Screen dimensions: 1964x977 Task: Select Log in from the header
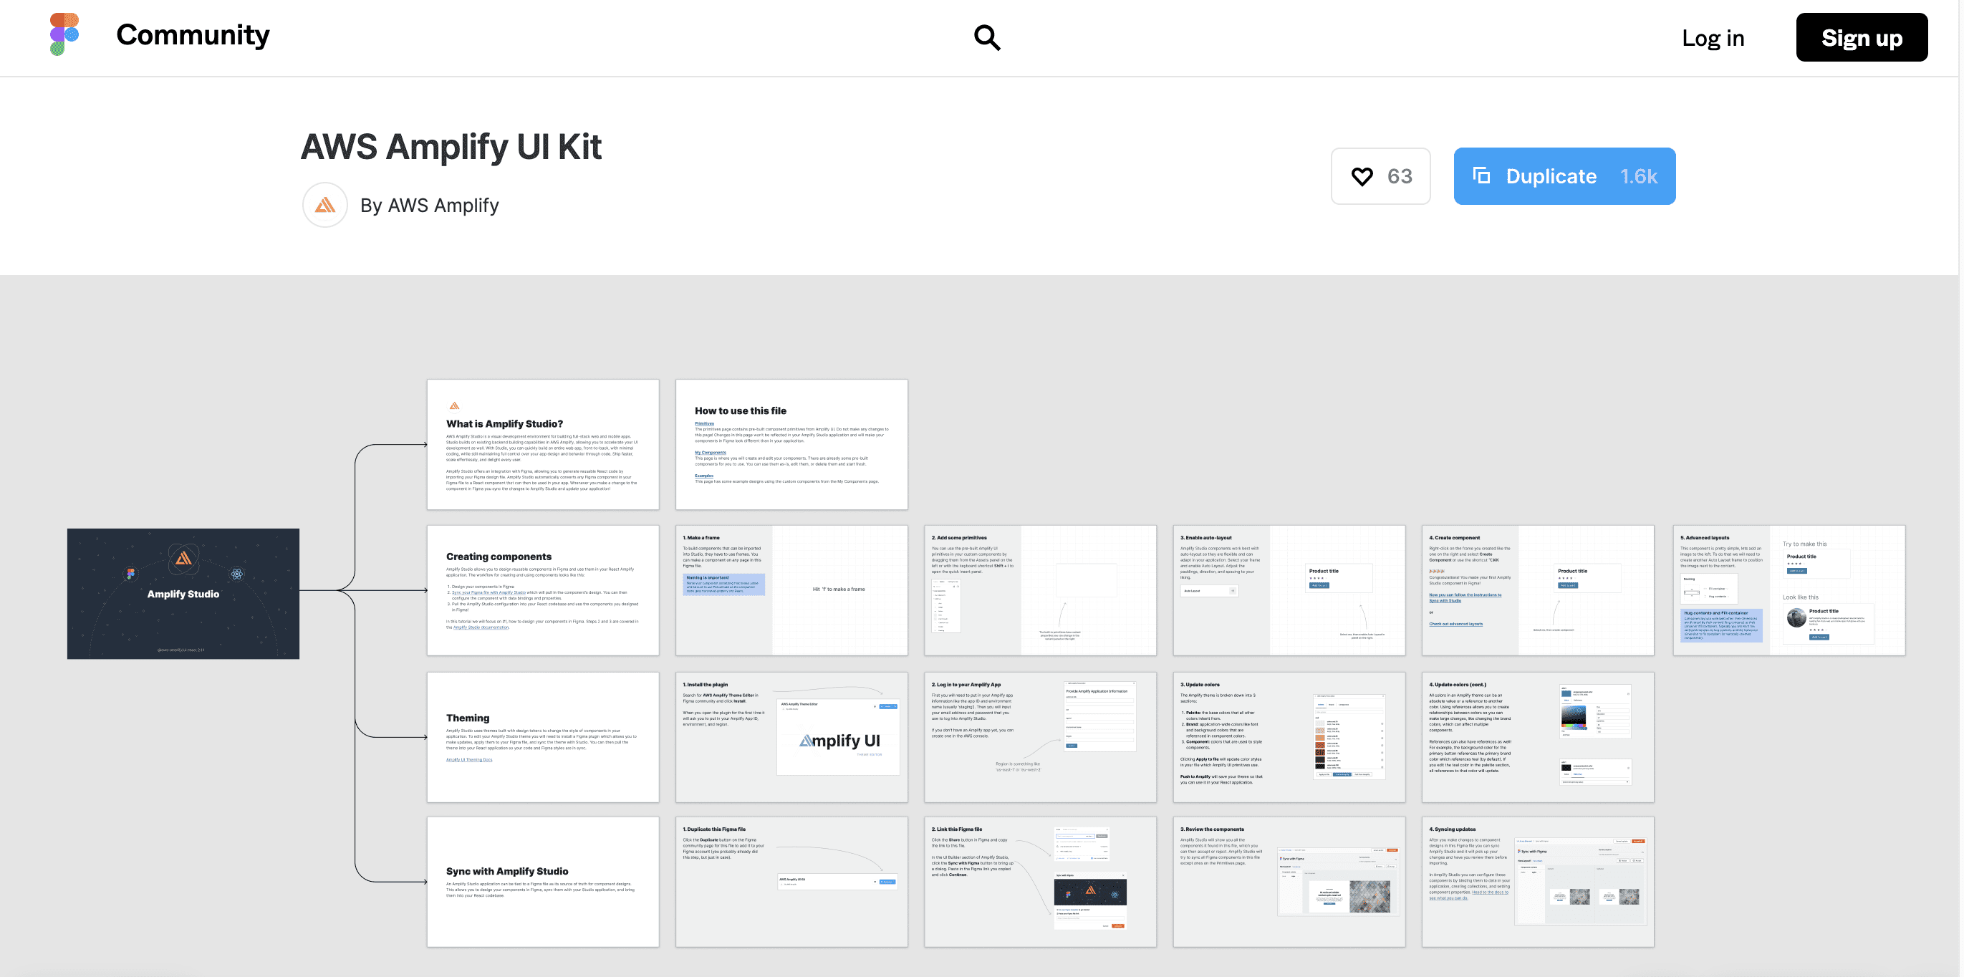tap(1713, 37)
